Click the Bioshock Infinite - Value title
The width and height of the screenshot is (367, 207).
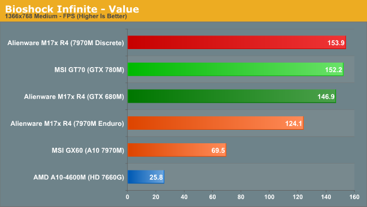tap(72, 9)
